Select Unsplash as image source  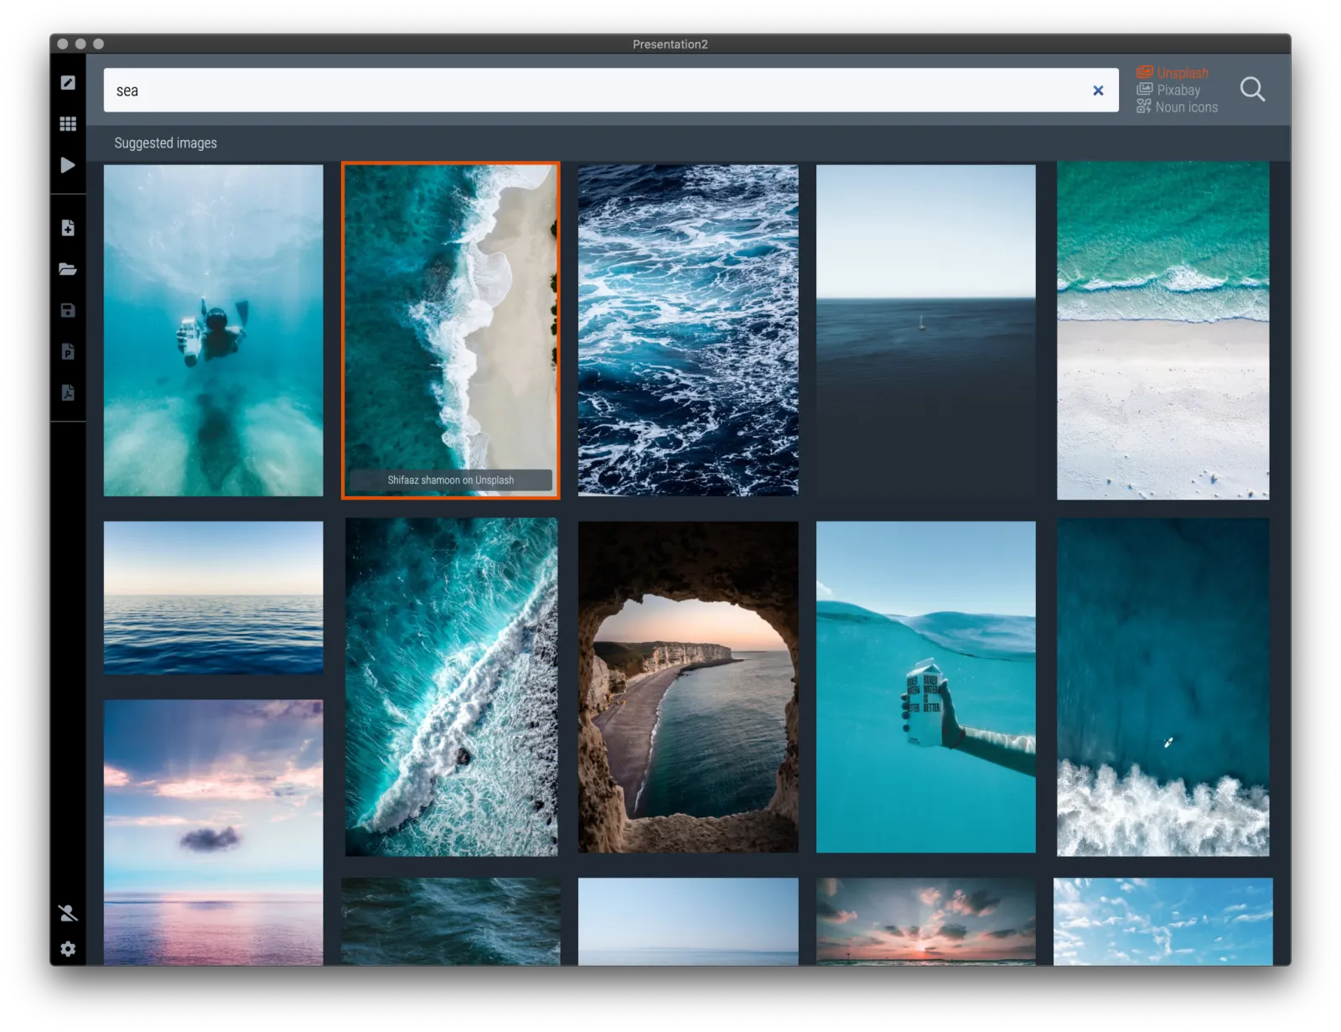point(1173,73)
